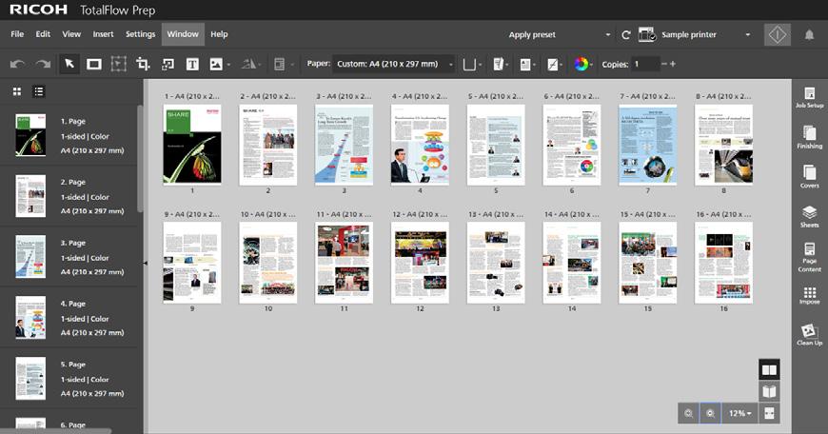Open the File menu
The width and height of the screenshot is (828, 434).
17,34
